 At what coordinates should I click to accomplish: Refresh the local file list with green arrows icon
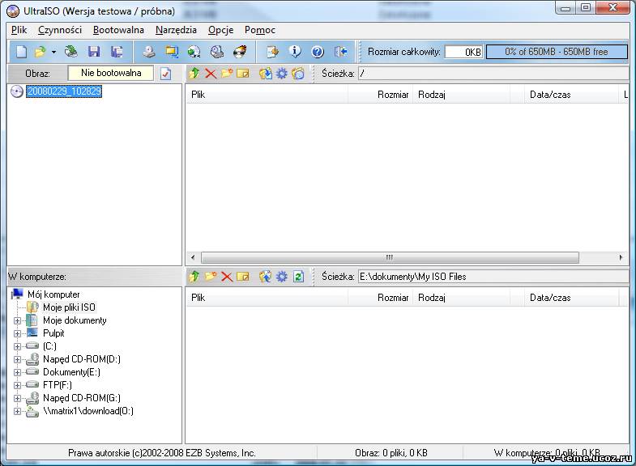coord(298,277)
